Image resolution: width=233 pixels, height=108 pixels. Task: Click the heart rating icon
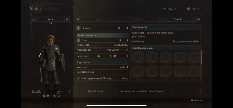point(115,56)
